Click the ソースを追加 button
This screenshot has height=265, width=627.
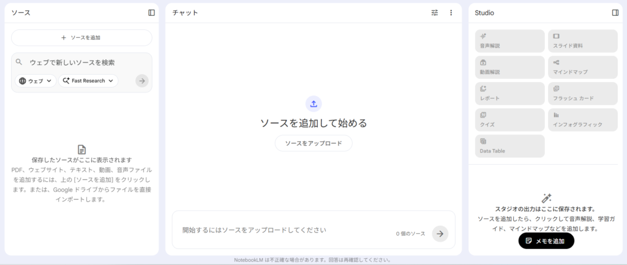[x=81, y=37]
